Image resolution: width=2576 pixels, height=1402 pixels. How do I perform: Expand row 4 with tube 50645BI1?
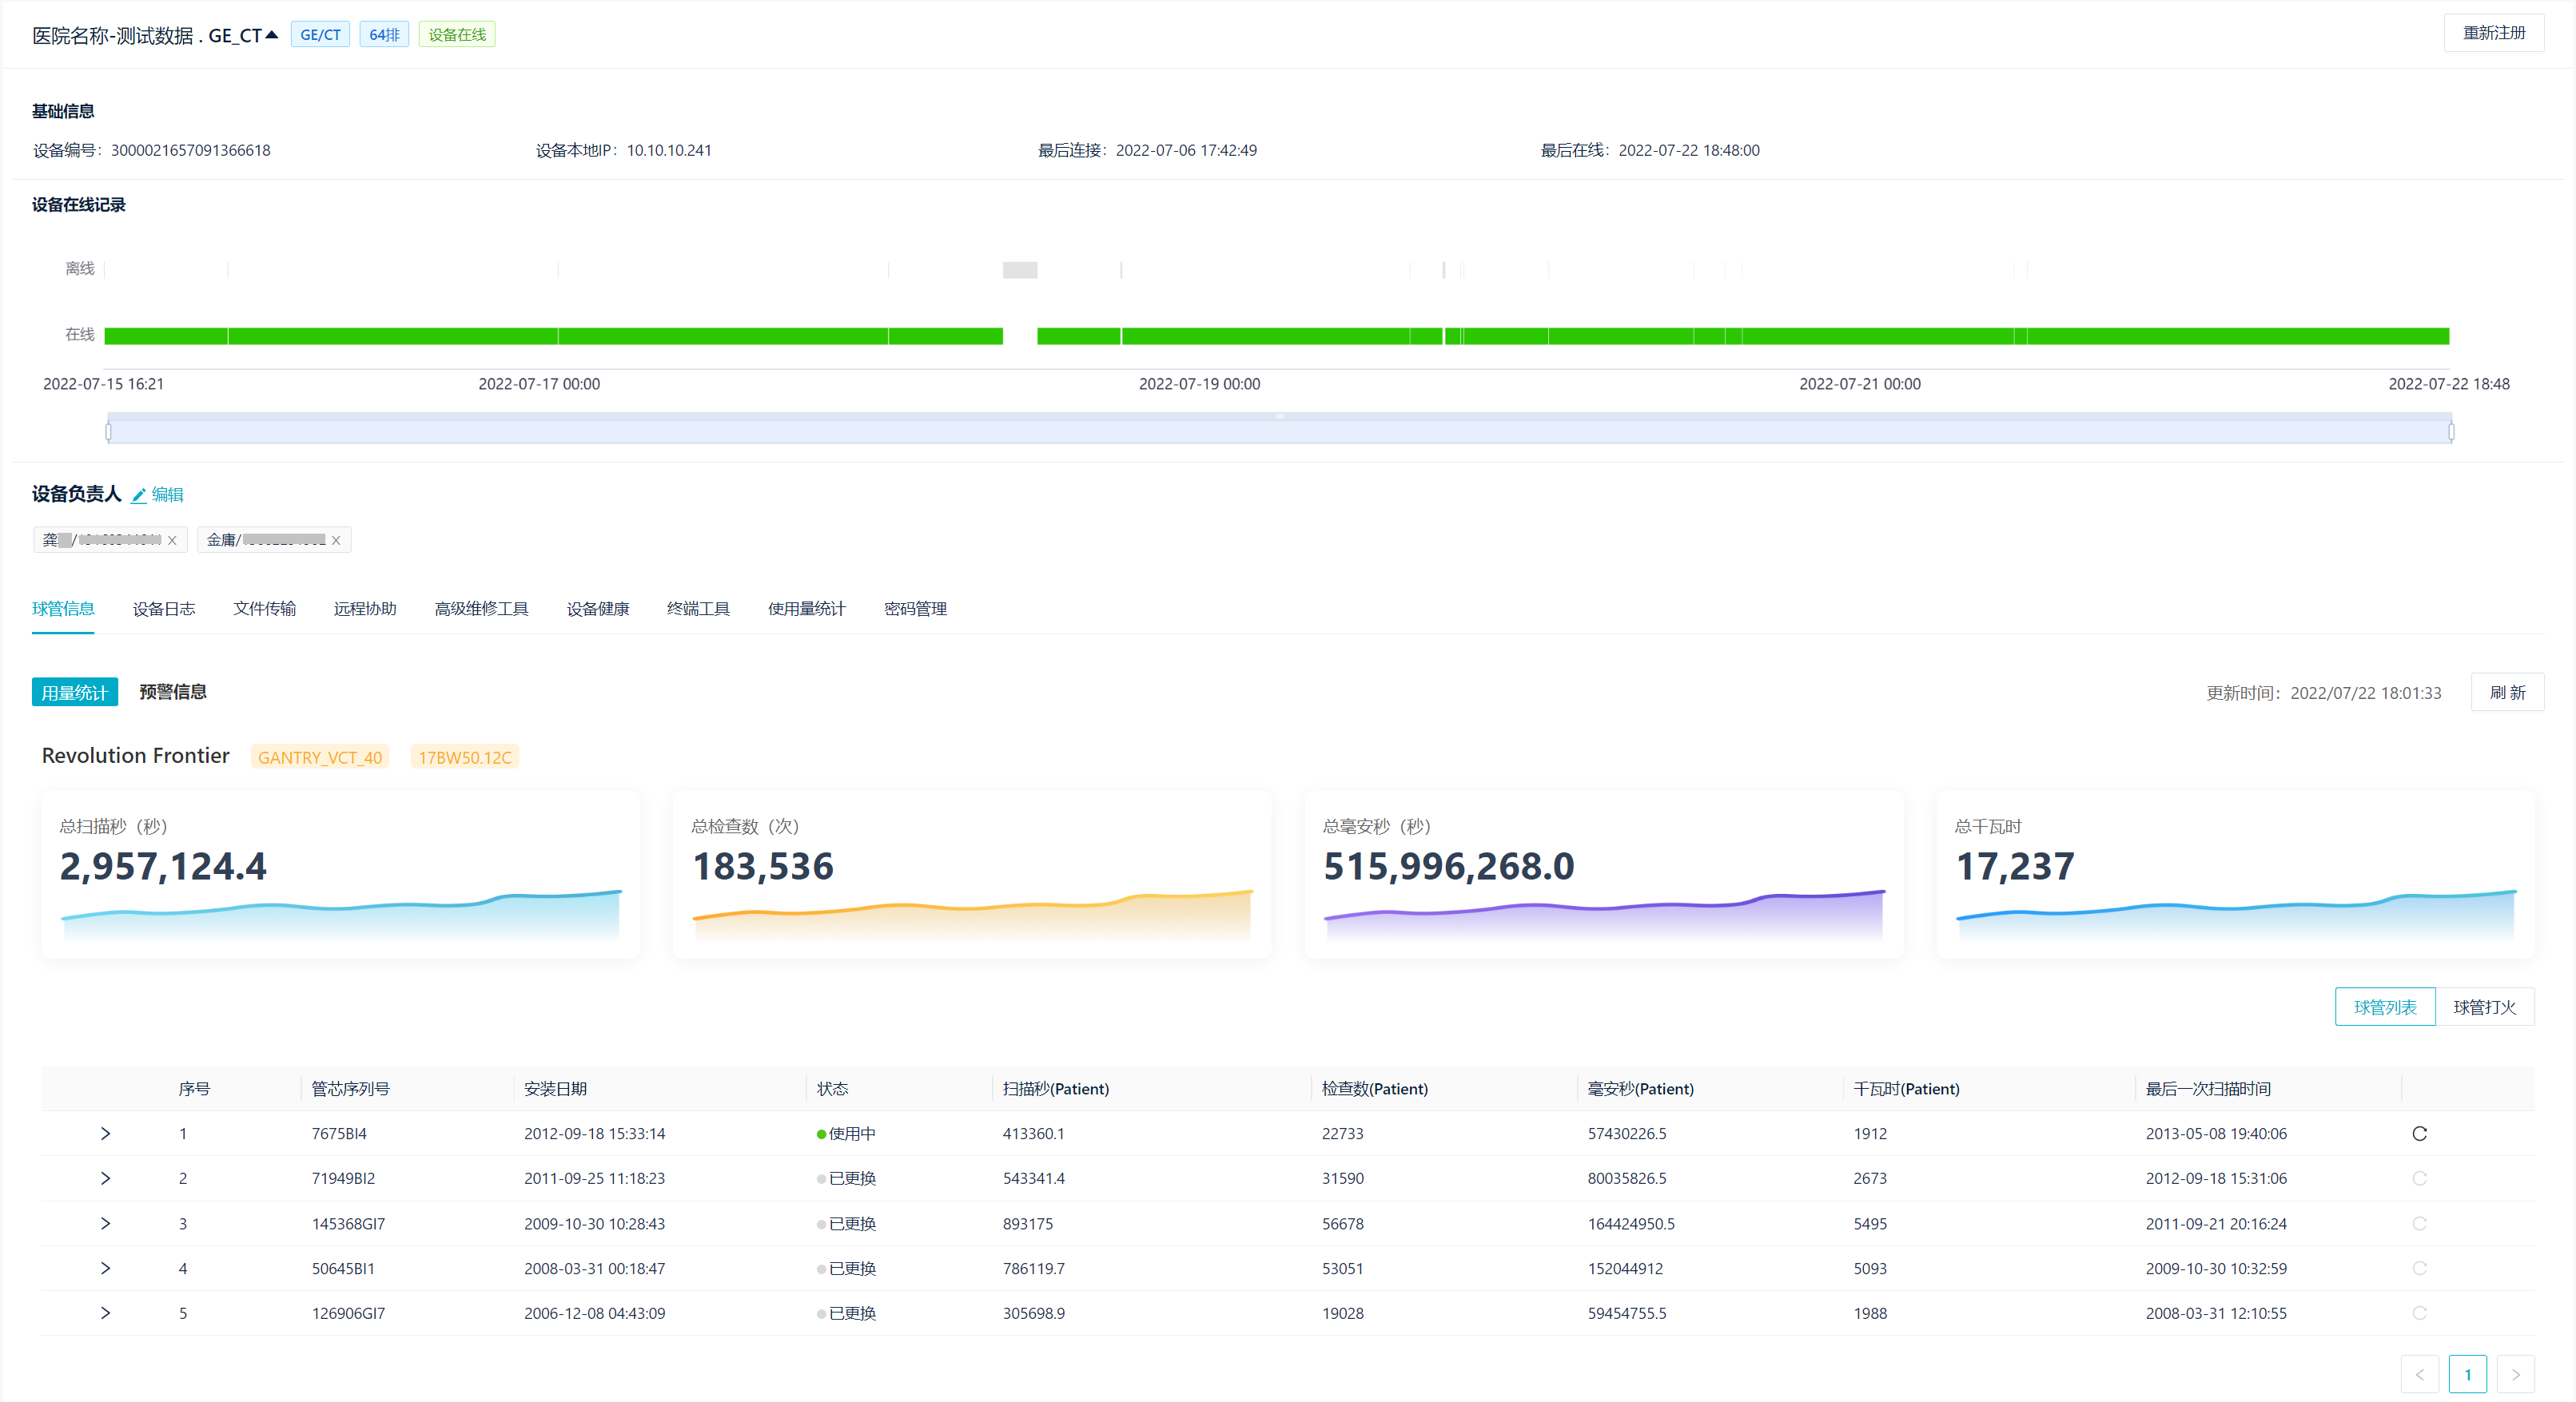point(105,1268)
